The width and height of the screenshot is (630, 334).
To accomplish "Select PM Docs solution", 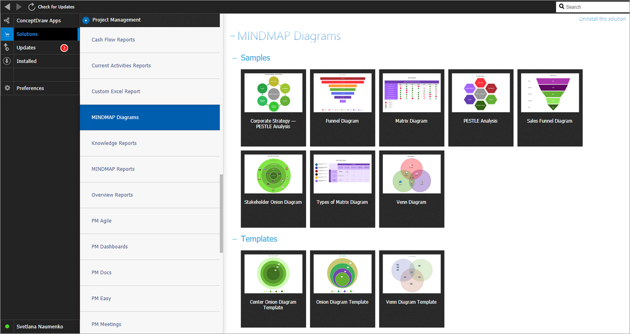I will click(x=150, y=272).
